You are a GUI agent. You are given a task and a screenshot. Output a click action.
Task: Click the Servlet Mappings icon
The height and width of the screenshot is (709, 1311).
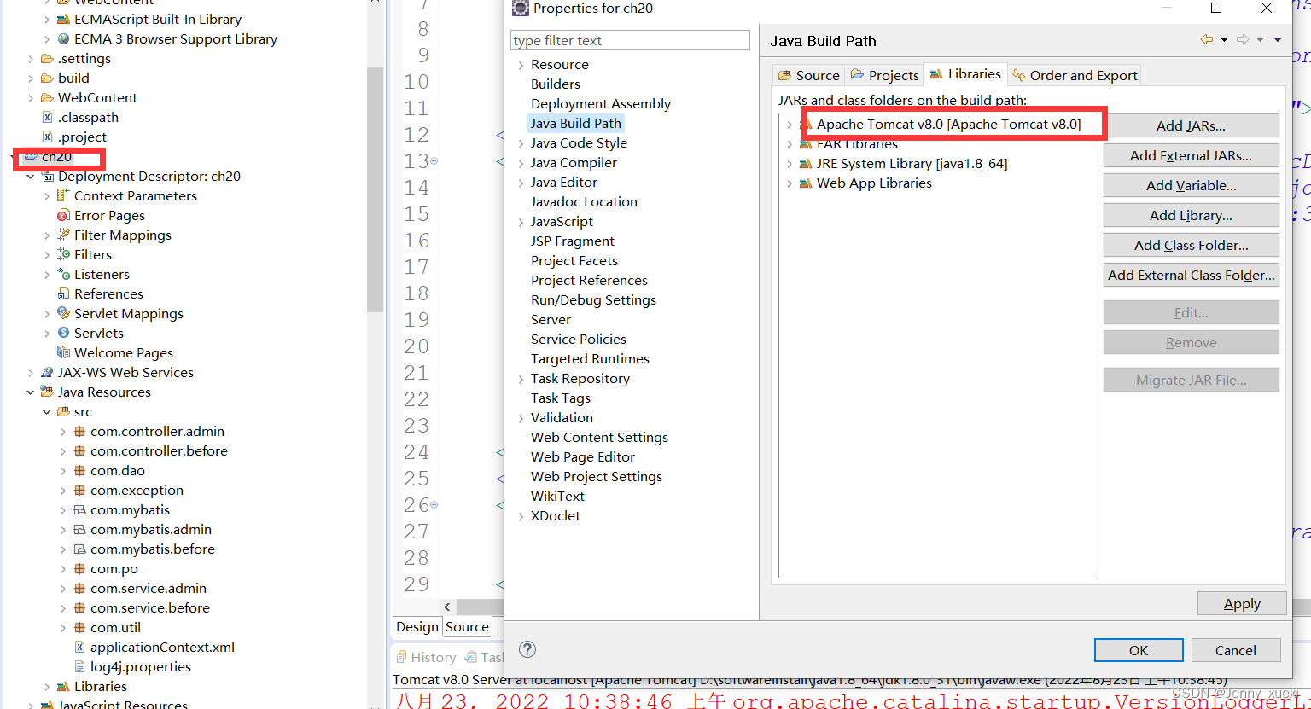pos(63,314)
